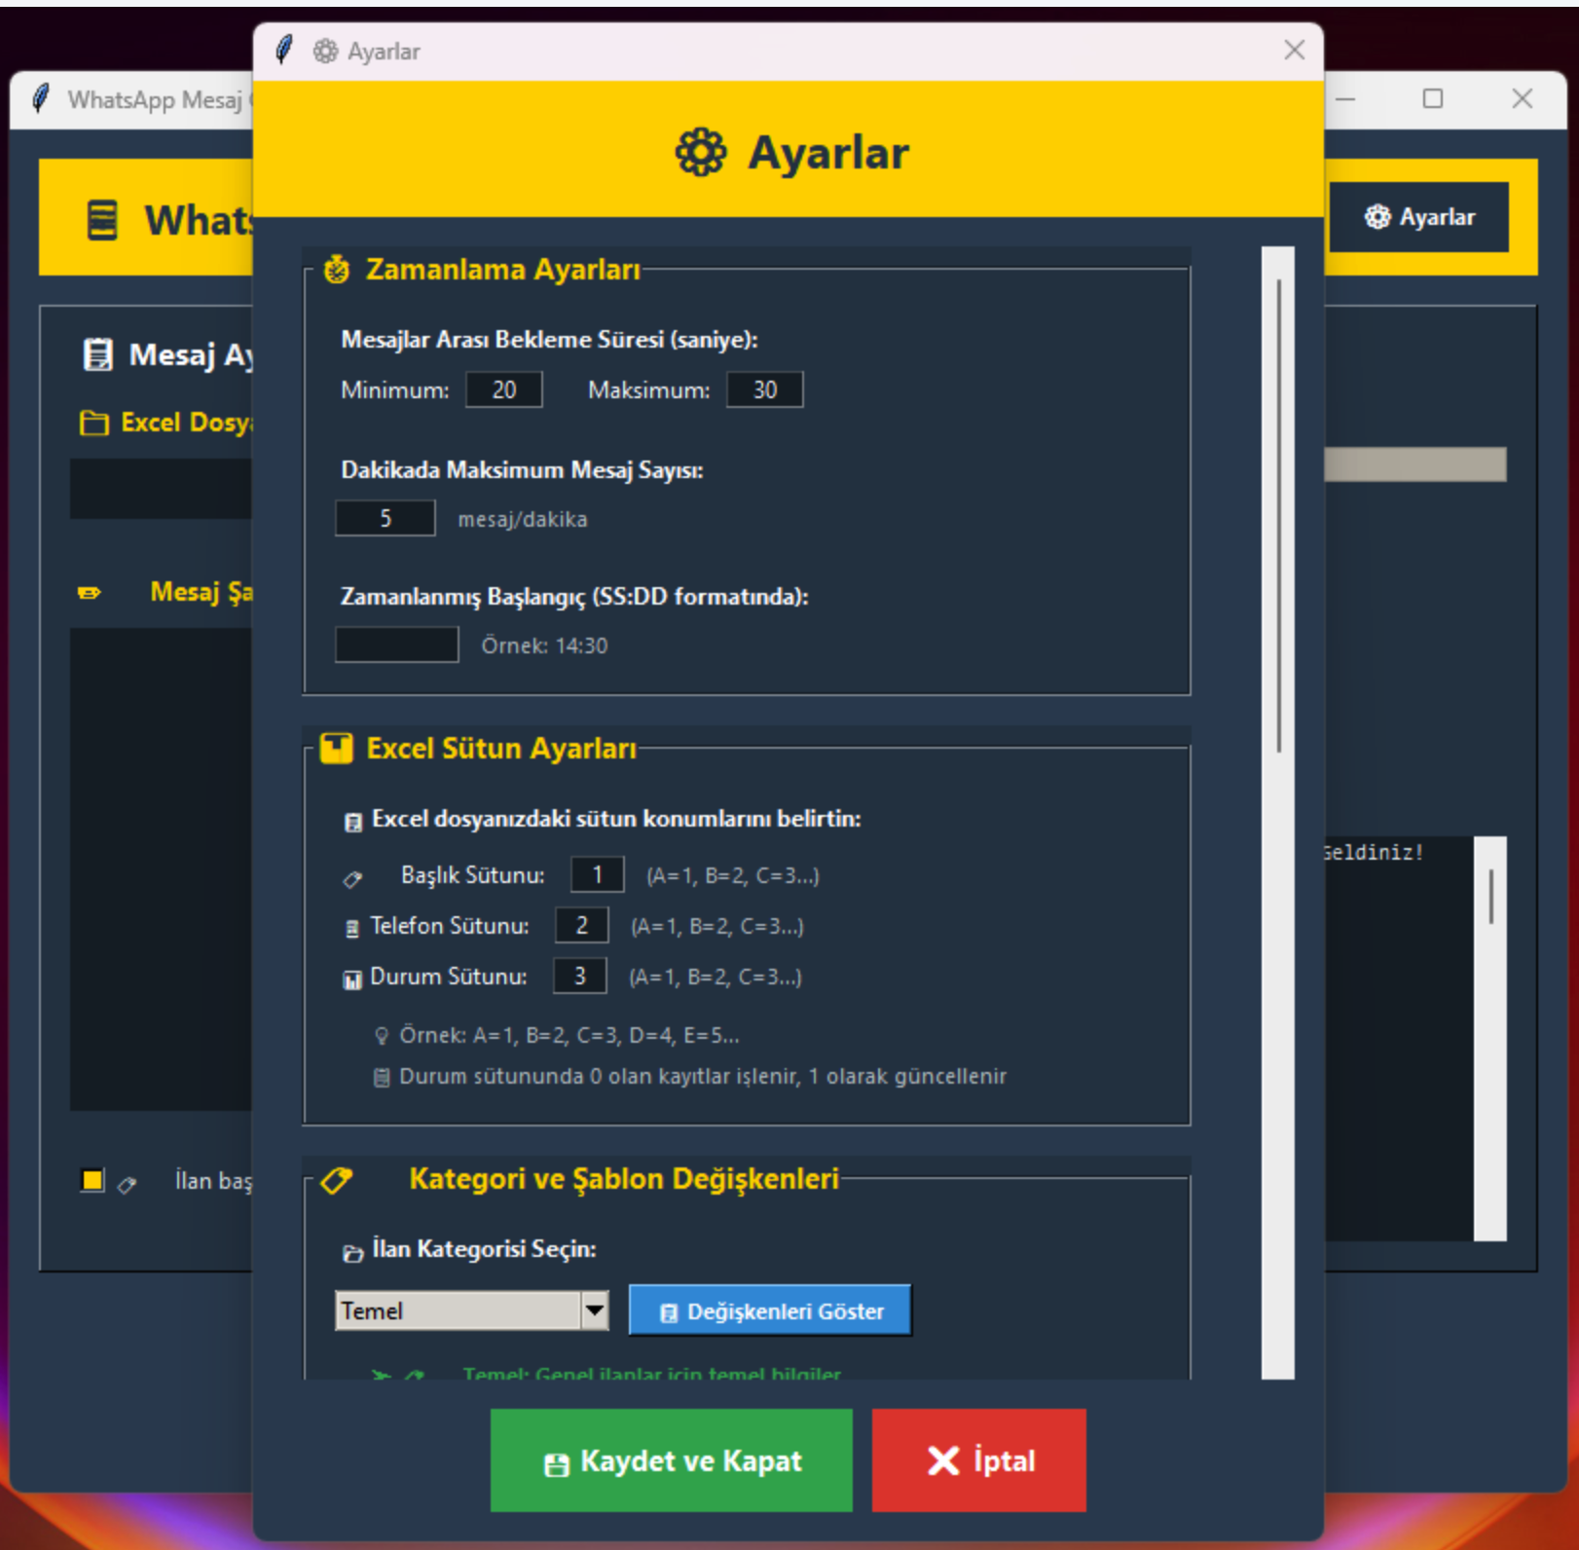Image resolution: width=1579 pixels, height=1550 pixels.
Task: Click the Değişkenleri Göster button
Action: (770, 1310)
